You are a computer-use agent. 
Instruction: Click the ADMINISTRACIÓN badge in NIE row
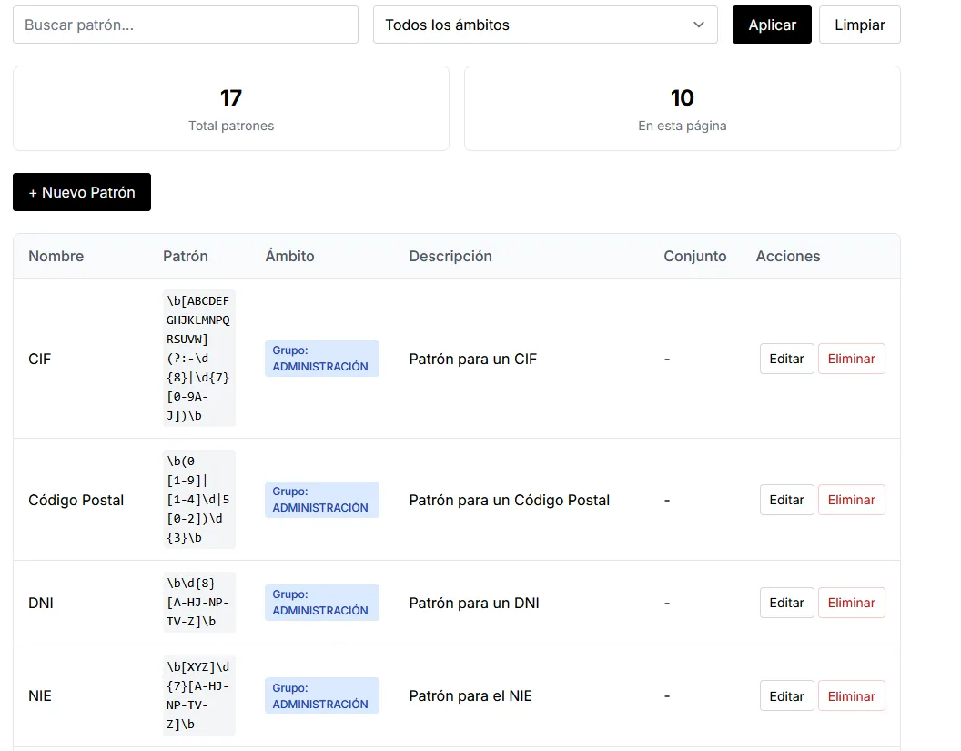click(322, 695)
